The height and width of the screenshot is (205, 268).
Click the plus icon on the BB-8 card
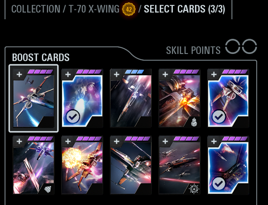(x=165, y=74)
